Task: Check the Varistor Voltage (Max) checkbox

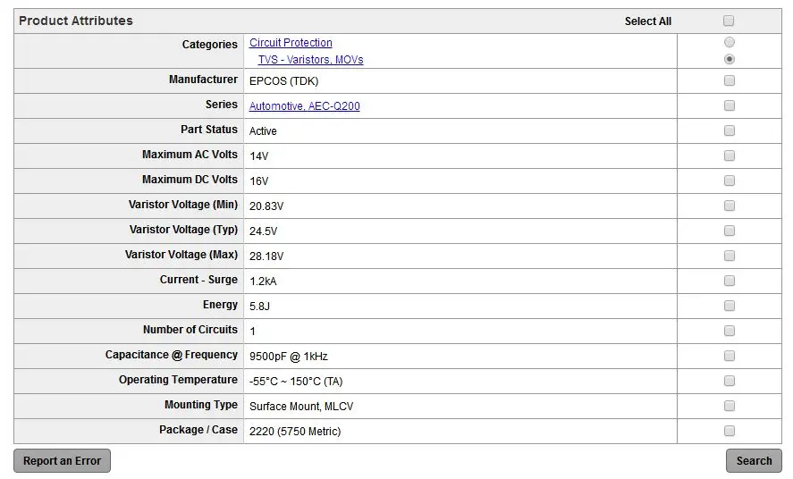Action: pos(730,256)
